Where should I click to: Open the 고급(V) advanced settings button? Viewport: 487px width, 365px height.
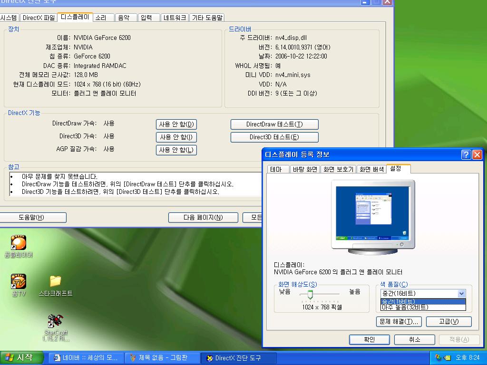point(449,322)
